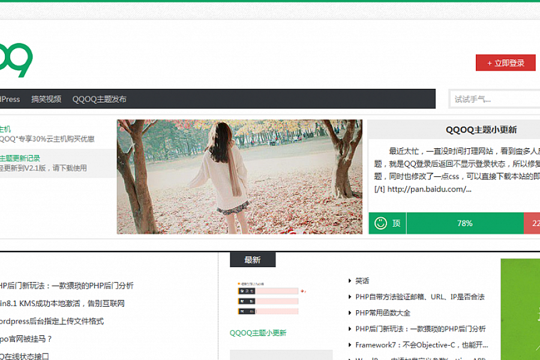Open the 官网被挂马？ article
Viewport: 540px width, 360px height.
click(26, 339)
